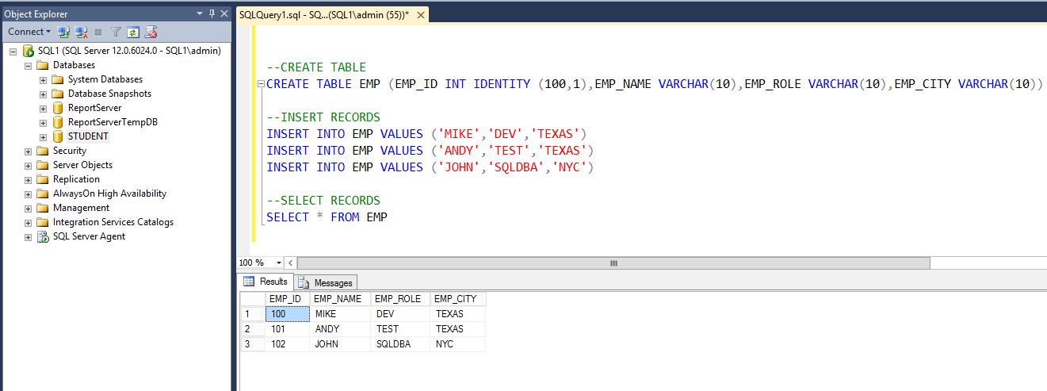Viewport: 1047px width, 391px height.
Task: Select the STUDENT database icon
Action: (x=58, y=136)
